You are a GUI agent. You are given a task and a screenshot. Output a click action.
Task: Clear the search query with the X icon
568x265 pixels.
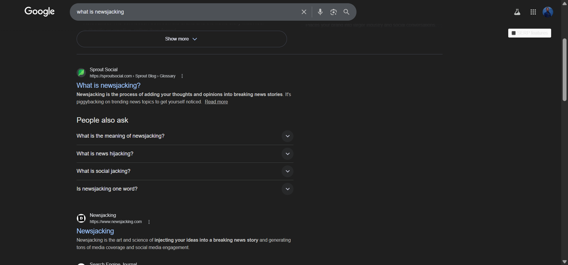pos(304,12)
